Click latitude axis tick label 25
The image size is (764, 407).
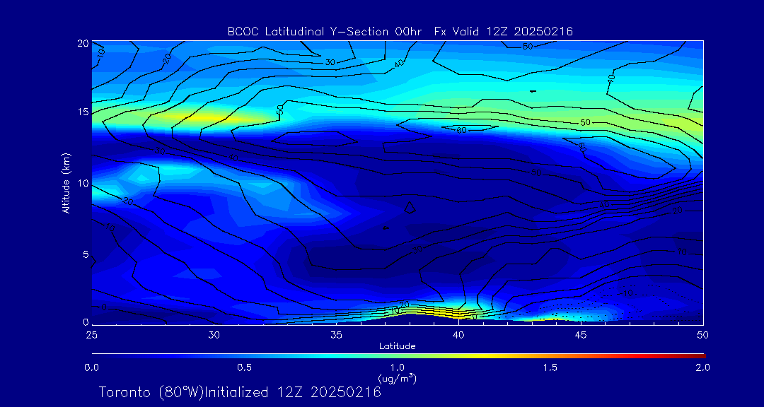pyautogui.click(x=91, y=334)
